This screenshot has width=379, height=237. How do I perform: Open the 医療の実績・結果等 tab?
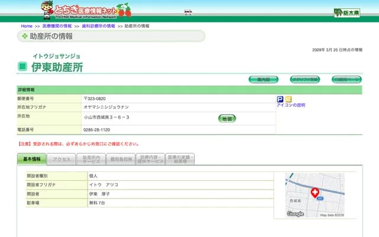click(x=179, y=159)
